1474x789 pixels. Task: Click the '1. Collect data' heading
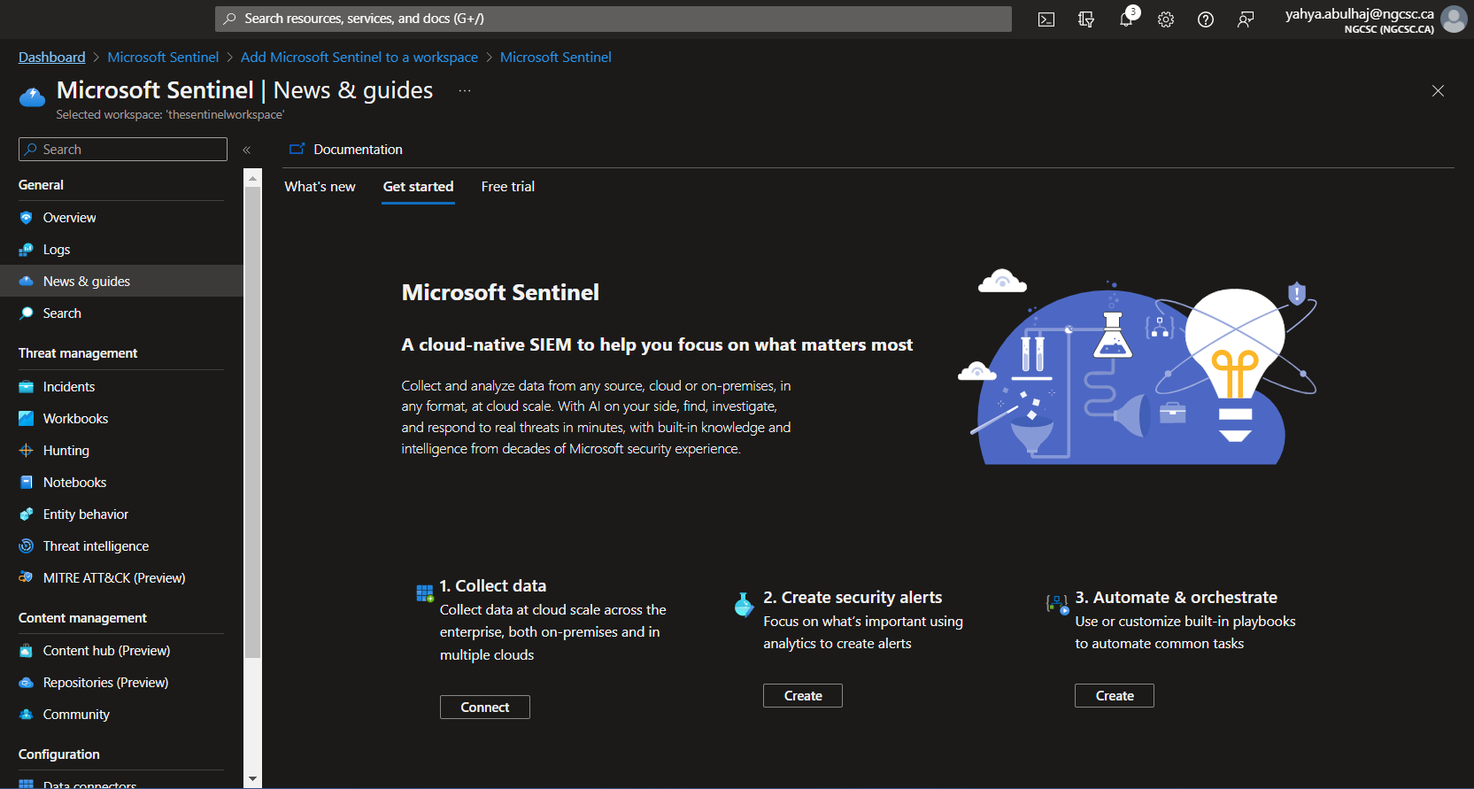493,586
